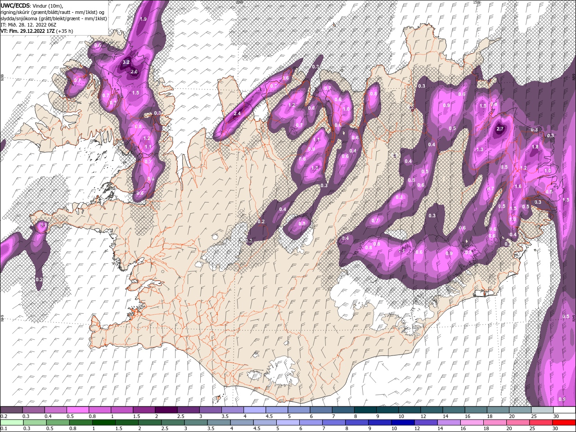This screenshot has height=432, width=576.
Task: Click the white swatch at 30, upper legend
Action: (564, 410)
